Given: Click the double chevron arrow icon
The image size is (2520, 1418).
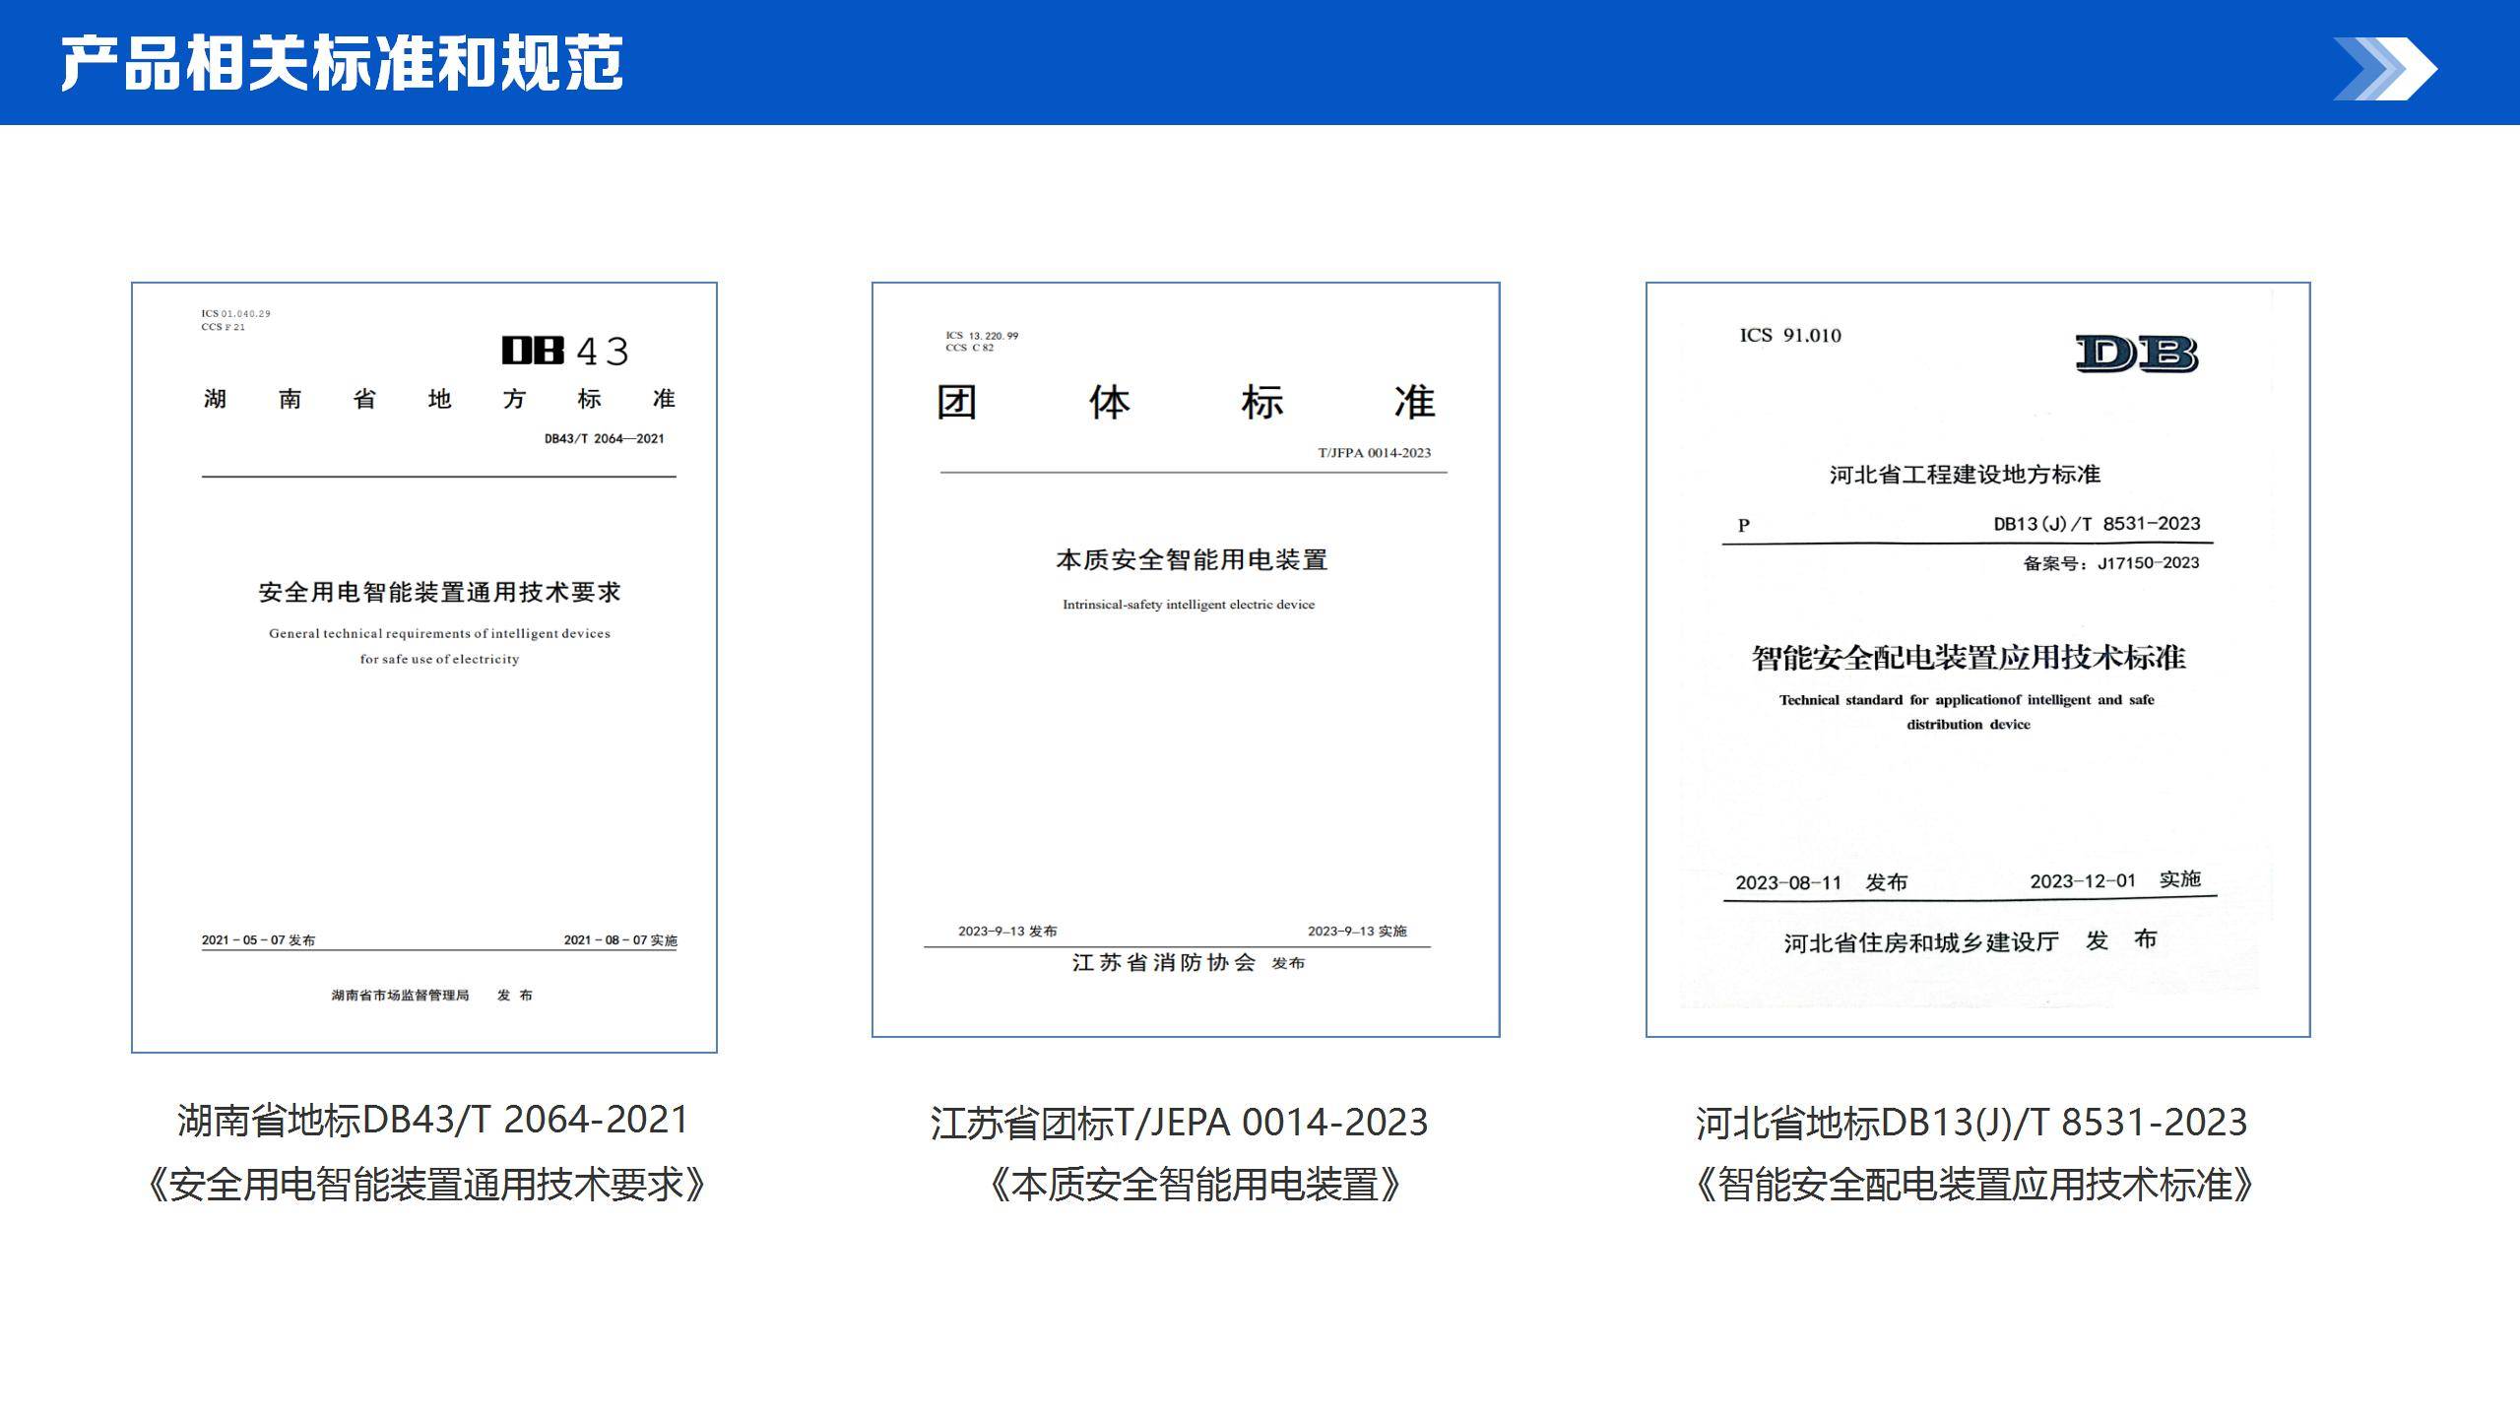Looking at the screenshot, I should tap(2384, 68).
